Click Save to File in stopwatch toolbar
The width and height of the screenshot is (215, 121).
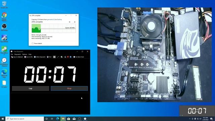click(x=28, y=57)
